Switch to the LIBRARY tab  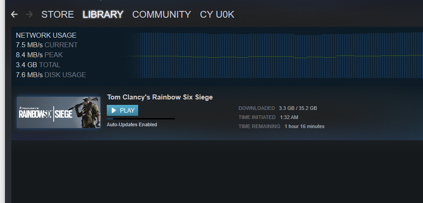[103, 14]
